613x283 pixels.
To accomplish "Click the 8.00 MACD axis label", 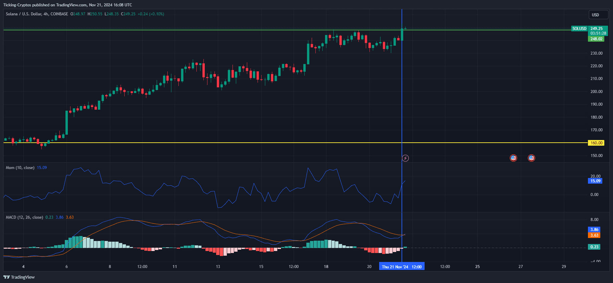I will pyautogui.click(x=594, y=220).
